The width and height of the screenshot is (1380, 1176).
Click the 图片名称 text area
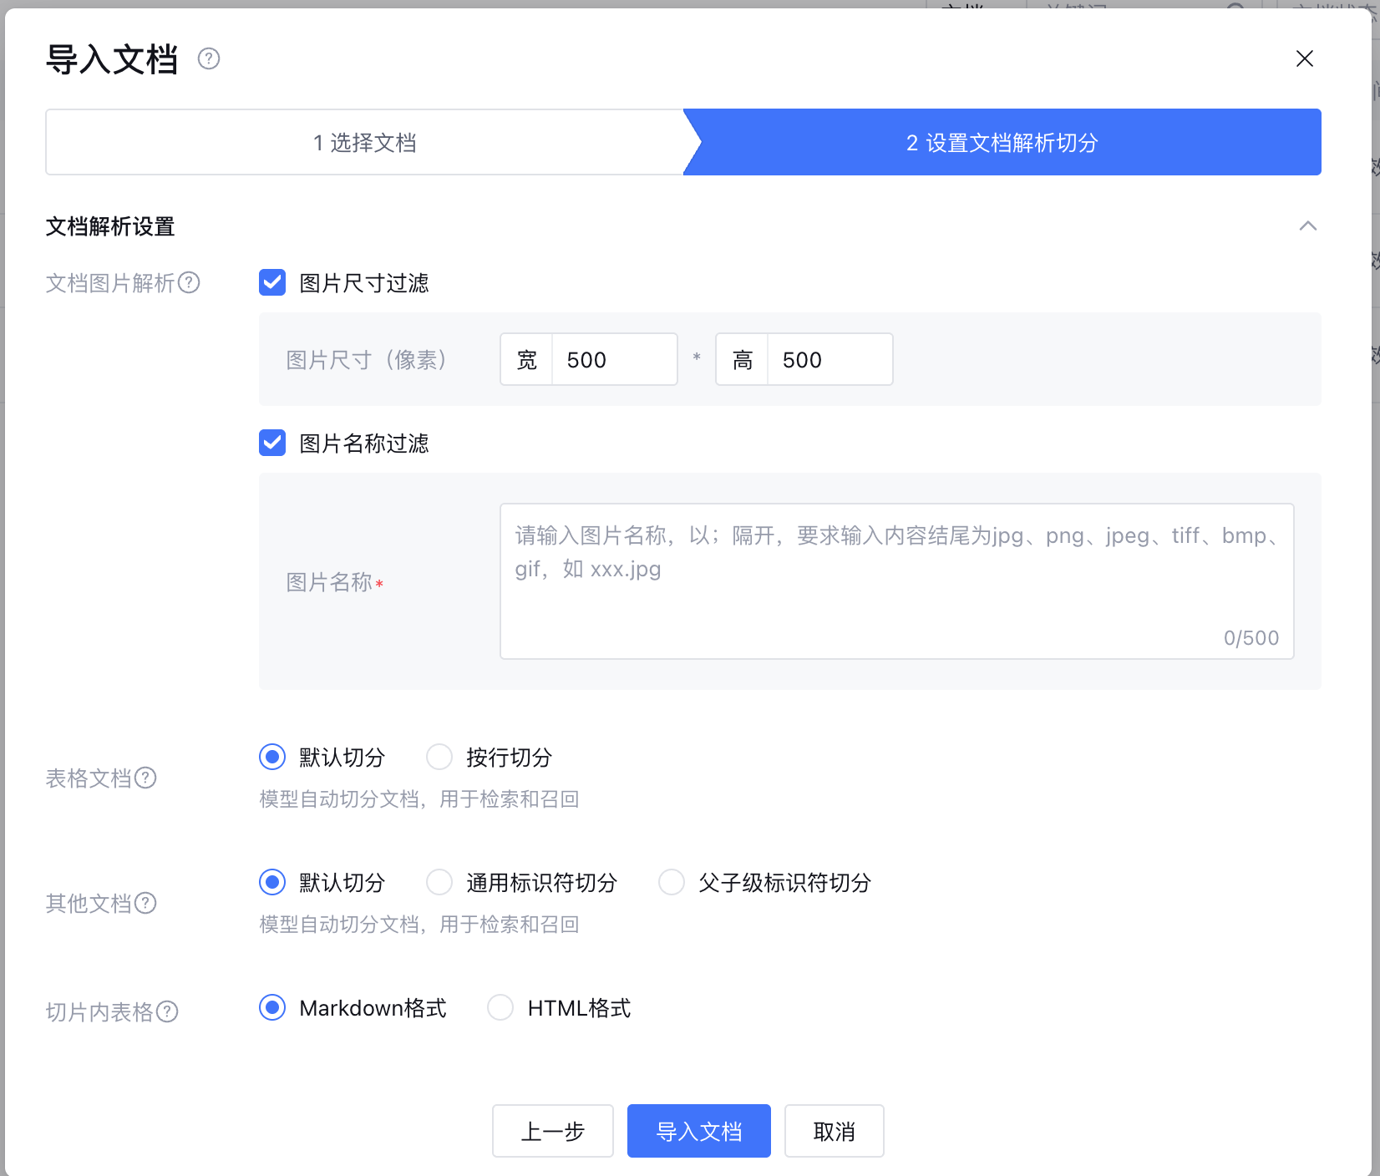point(897,581)
